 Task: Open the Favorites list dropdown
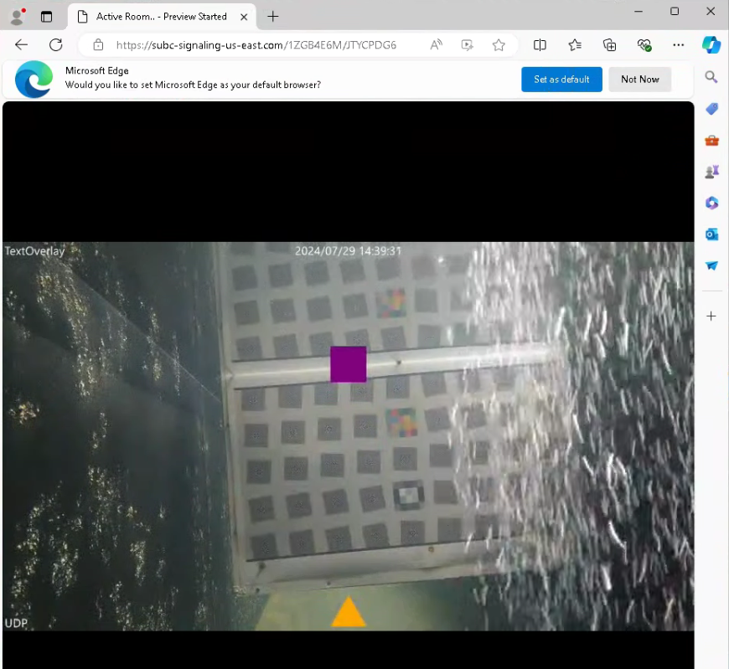click(575, 45)
